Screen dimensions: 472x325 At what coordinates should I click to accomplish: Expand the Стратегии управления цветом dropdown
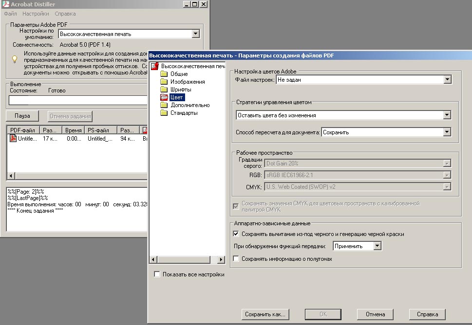point(447,115)
